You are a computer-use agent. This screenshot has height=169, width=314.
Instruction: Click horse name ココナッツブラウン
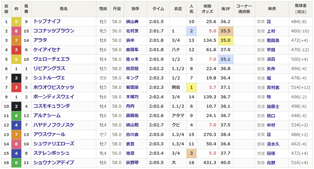point(54,31)
